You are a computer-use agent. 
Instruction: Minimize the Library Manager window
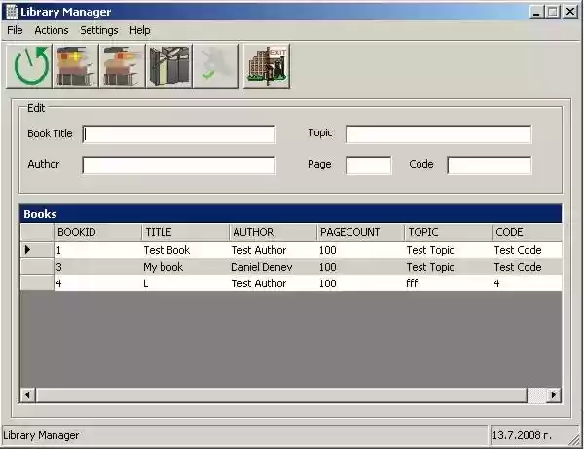pyautogui.click(x=536, y=12)
